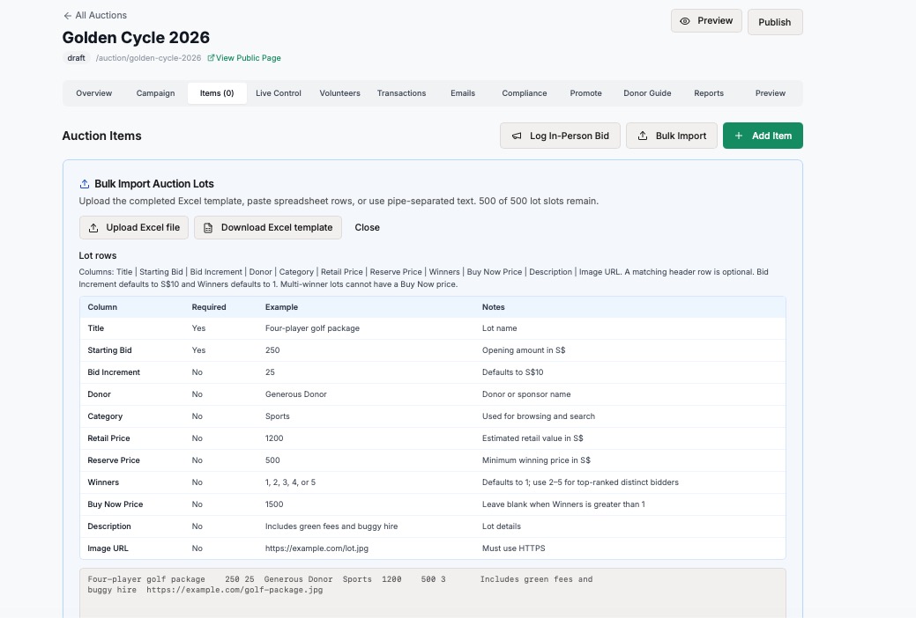Open the Preview tab in tab bar
Screen dimensions: 916x618
[770, 93]
